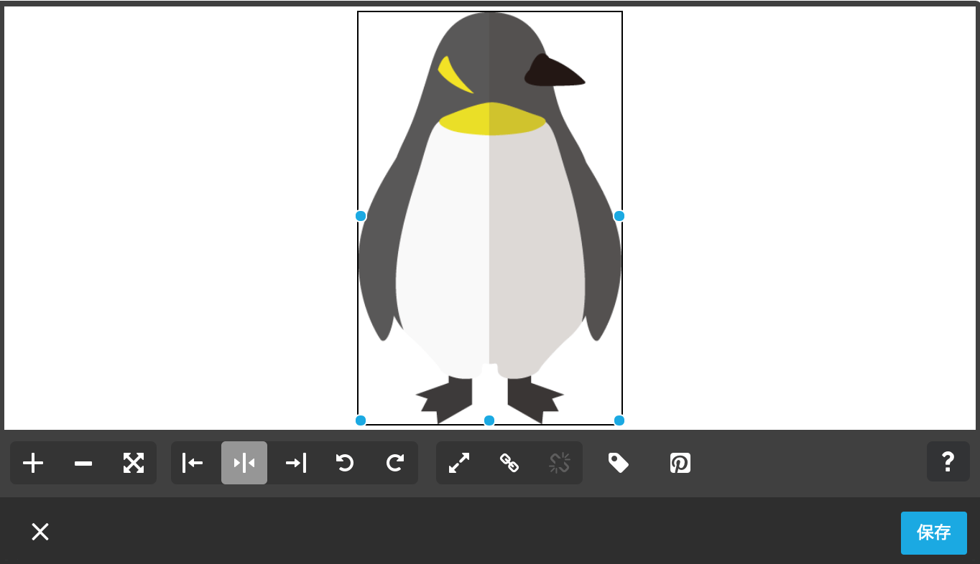
Task: Click the Pinterest icon
Action: 680,463
